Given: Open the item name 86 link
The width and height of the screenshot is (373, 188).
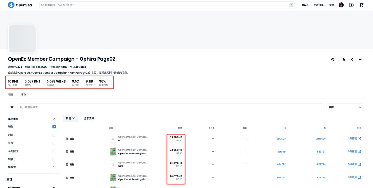Looking at the screenshot, I should [120, 140].
